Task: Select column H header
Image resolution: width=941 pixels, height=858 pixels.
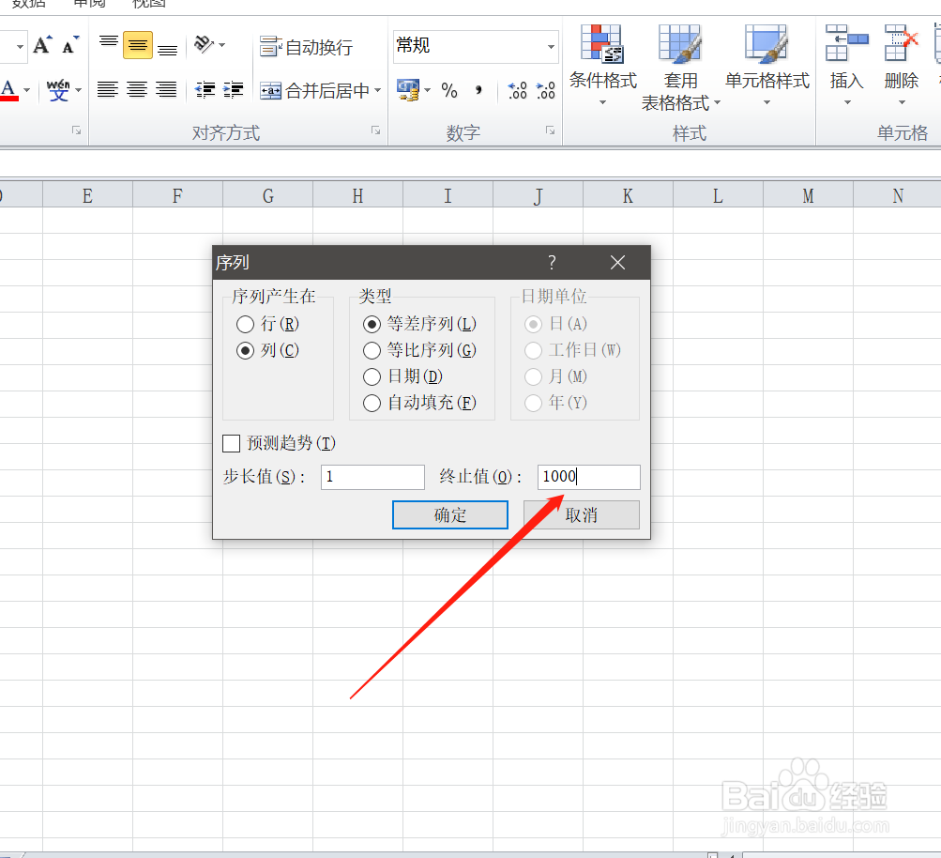Action: [x=357, y=196]
